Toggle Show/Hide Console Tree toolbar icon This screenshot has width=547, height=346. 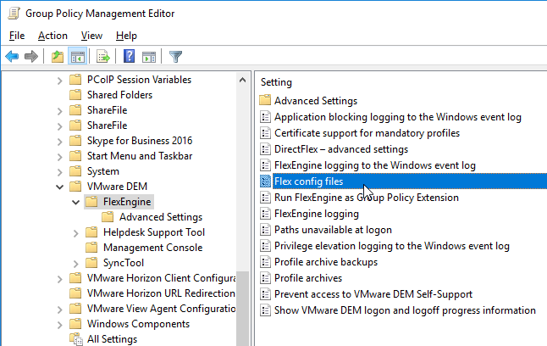[77, 56]
